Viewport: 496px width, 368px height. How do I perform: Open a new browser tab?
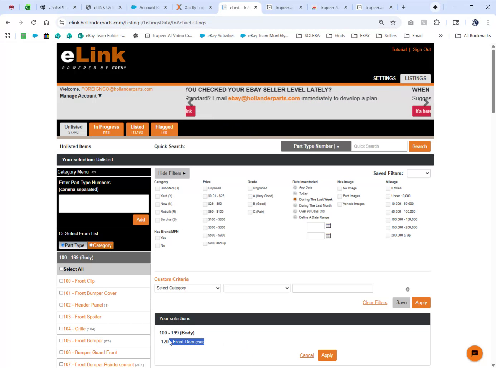404,7
